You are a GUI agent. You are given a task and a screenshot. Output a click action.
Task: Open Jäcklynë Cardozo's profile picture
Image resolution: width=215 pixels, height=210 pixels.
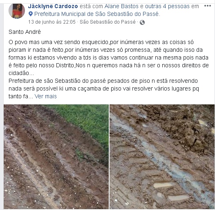[17, 11]
